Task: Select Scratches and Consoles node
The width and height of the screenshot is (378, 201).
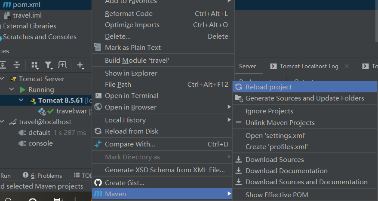Action: point(40,37)
